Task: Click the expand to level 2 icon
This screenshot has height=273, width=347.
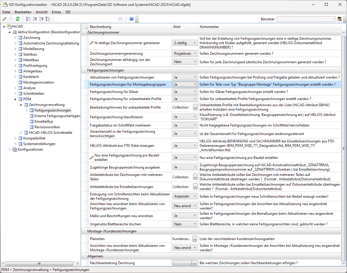Action: 35,19
